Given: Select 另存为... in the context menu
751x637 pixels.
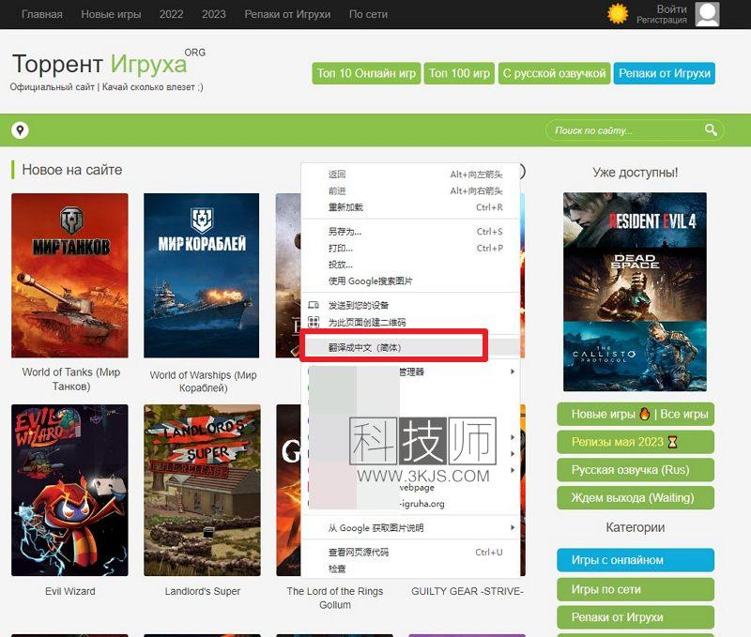Looking at the screenshot, I should [x=410, y=232].
